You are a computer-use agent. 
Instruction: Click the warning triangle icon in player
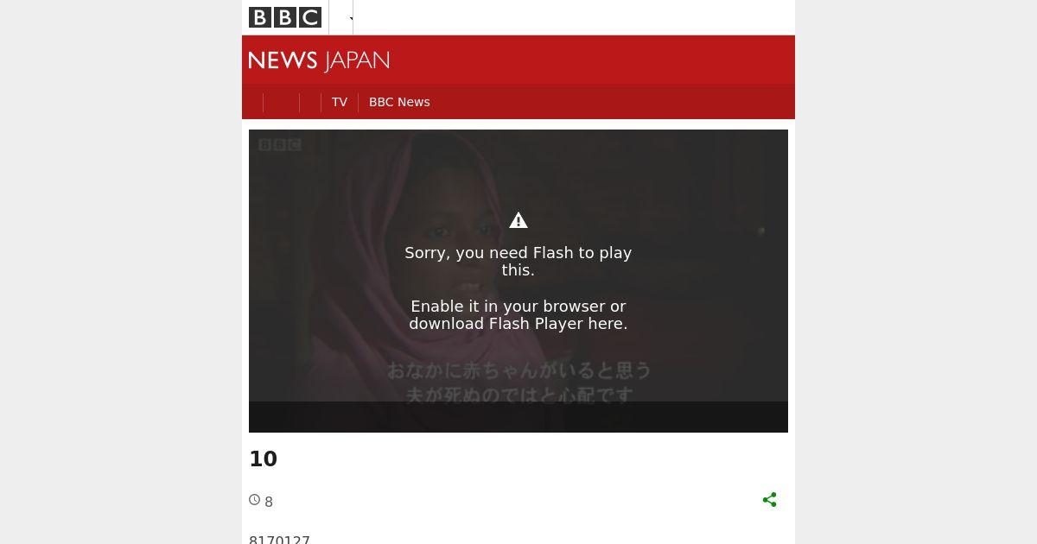[518, 220]
